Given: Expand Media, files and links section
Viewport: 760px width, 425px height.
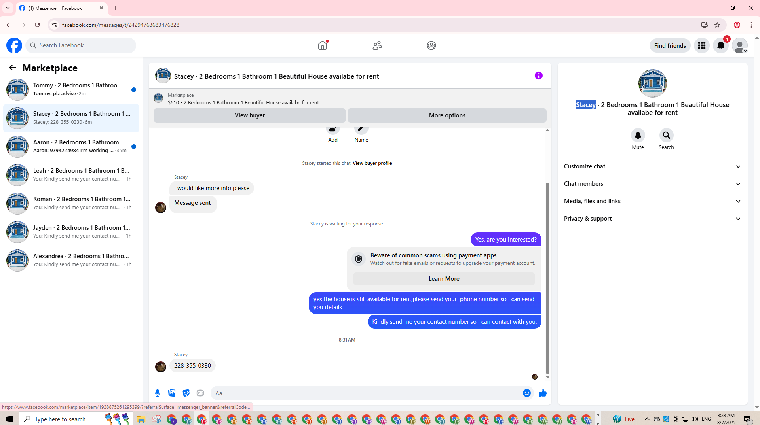Looking at the screenshot, I should tap(652, 201).
